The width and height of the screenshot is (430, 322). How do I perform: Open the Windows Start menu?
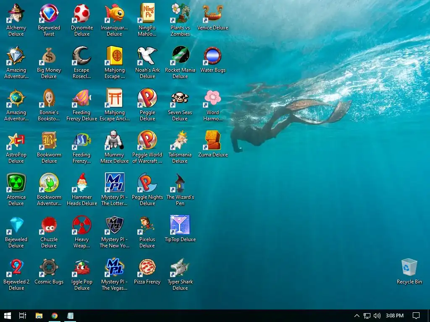(8, 316)
